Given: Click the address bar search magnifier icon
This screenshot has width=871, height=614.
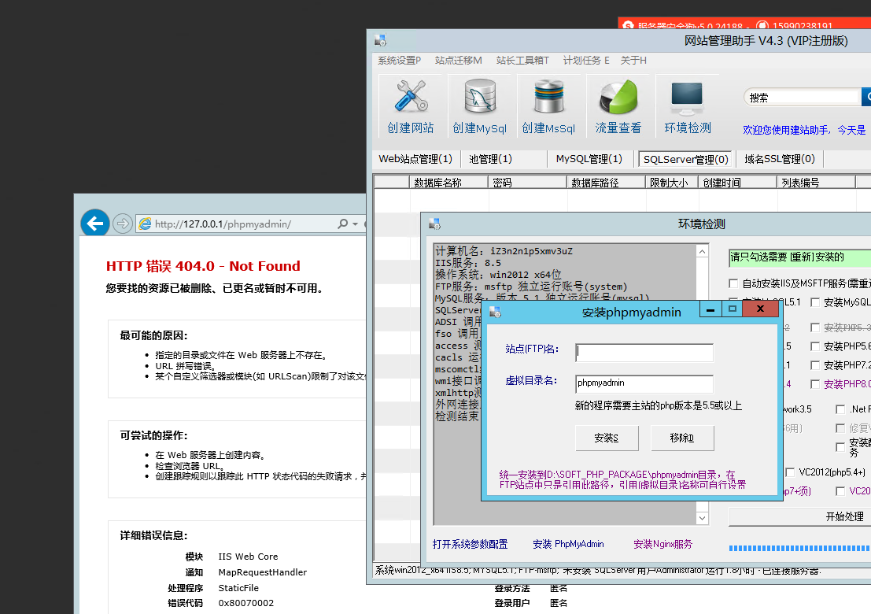Looking at the screenshot, I should click(343, 224).
